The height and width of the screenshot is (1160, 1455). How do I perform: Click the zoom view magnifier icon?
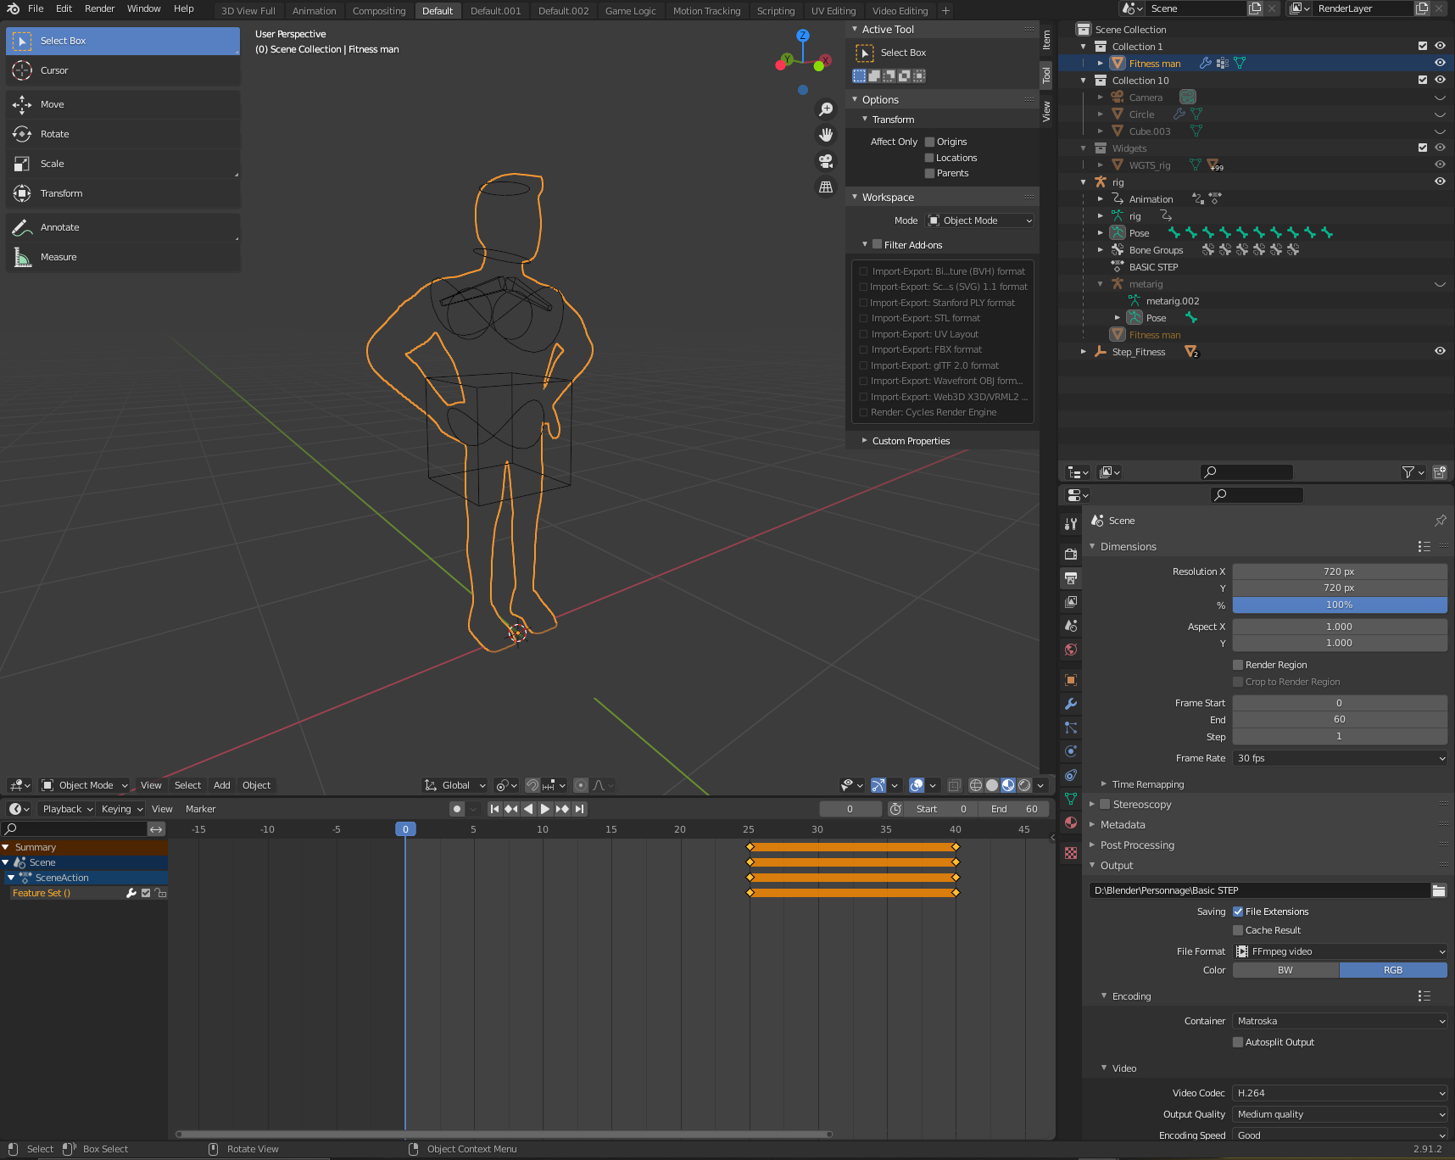click(825, 109)
